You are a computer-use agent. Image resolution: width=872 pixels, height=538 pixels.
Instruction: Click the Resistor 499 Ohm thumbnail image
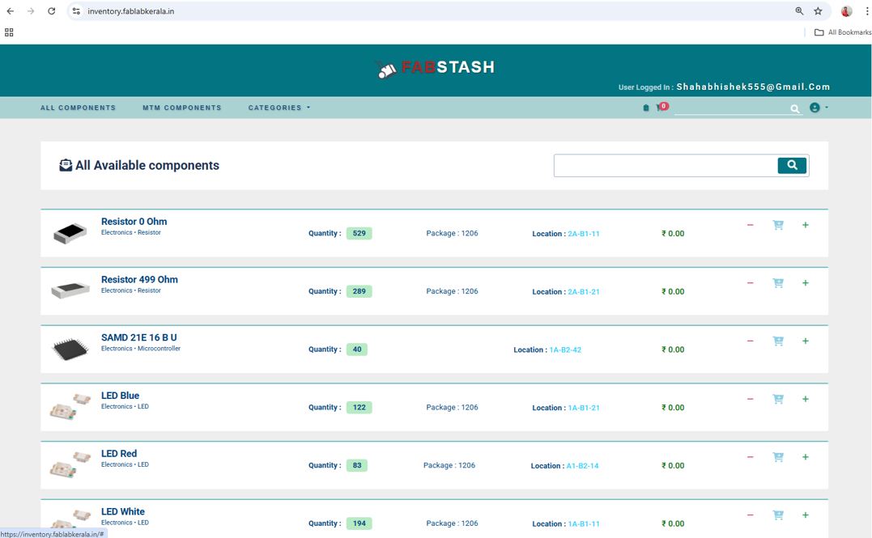tap(70, 290)
